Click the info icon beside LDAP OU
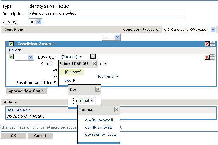The height and width of the screenshot is (145, 218). coord(93,56)
